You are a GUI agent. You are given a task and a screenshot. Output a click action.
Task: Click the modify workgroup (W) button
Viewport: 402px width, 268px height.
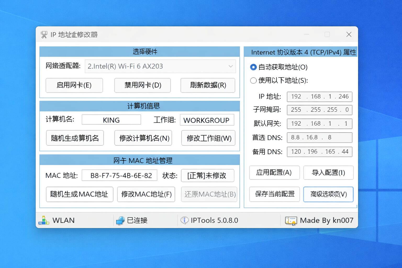[208, 138]
